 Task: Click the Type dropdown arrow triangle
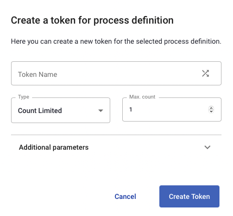pos(101,111)
